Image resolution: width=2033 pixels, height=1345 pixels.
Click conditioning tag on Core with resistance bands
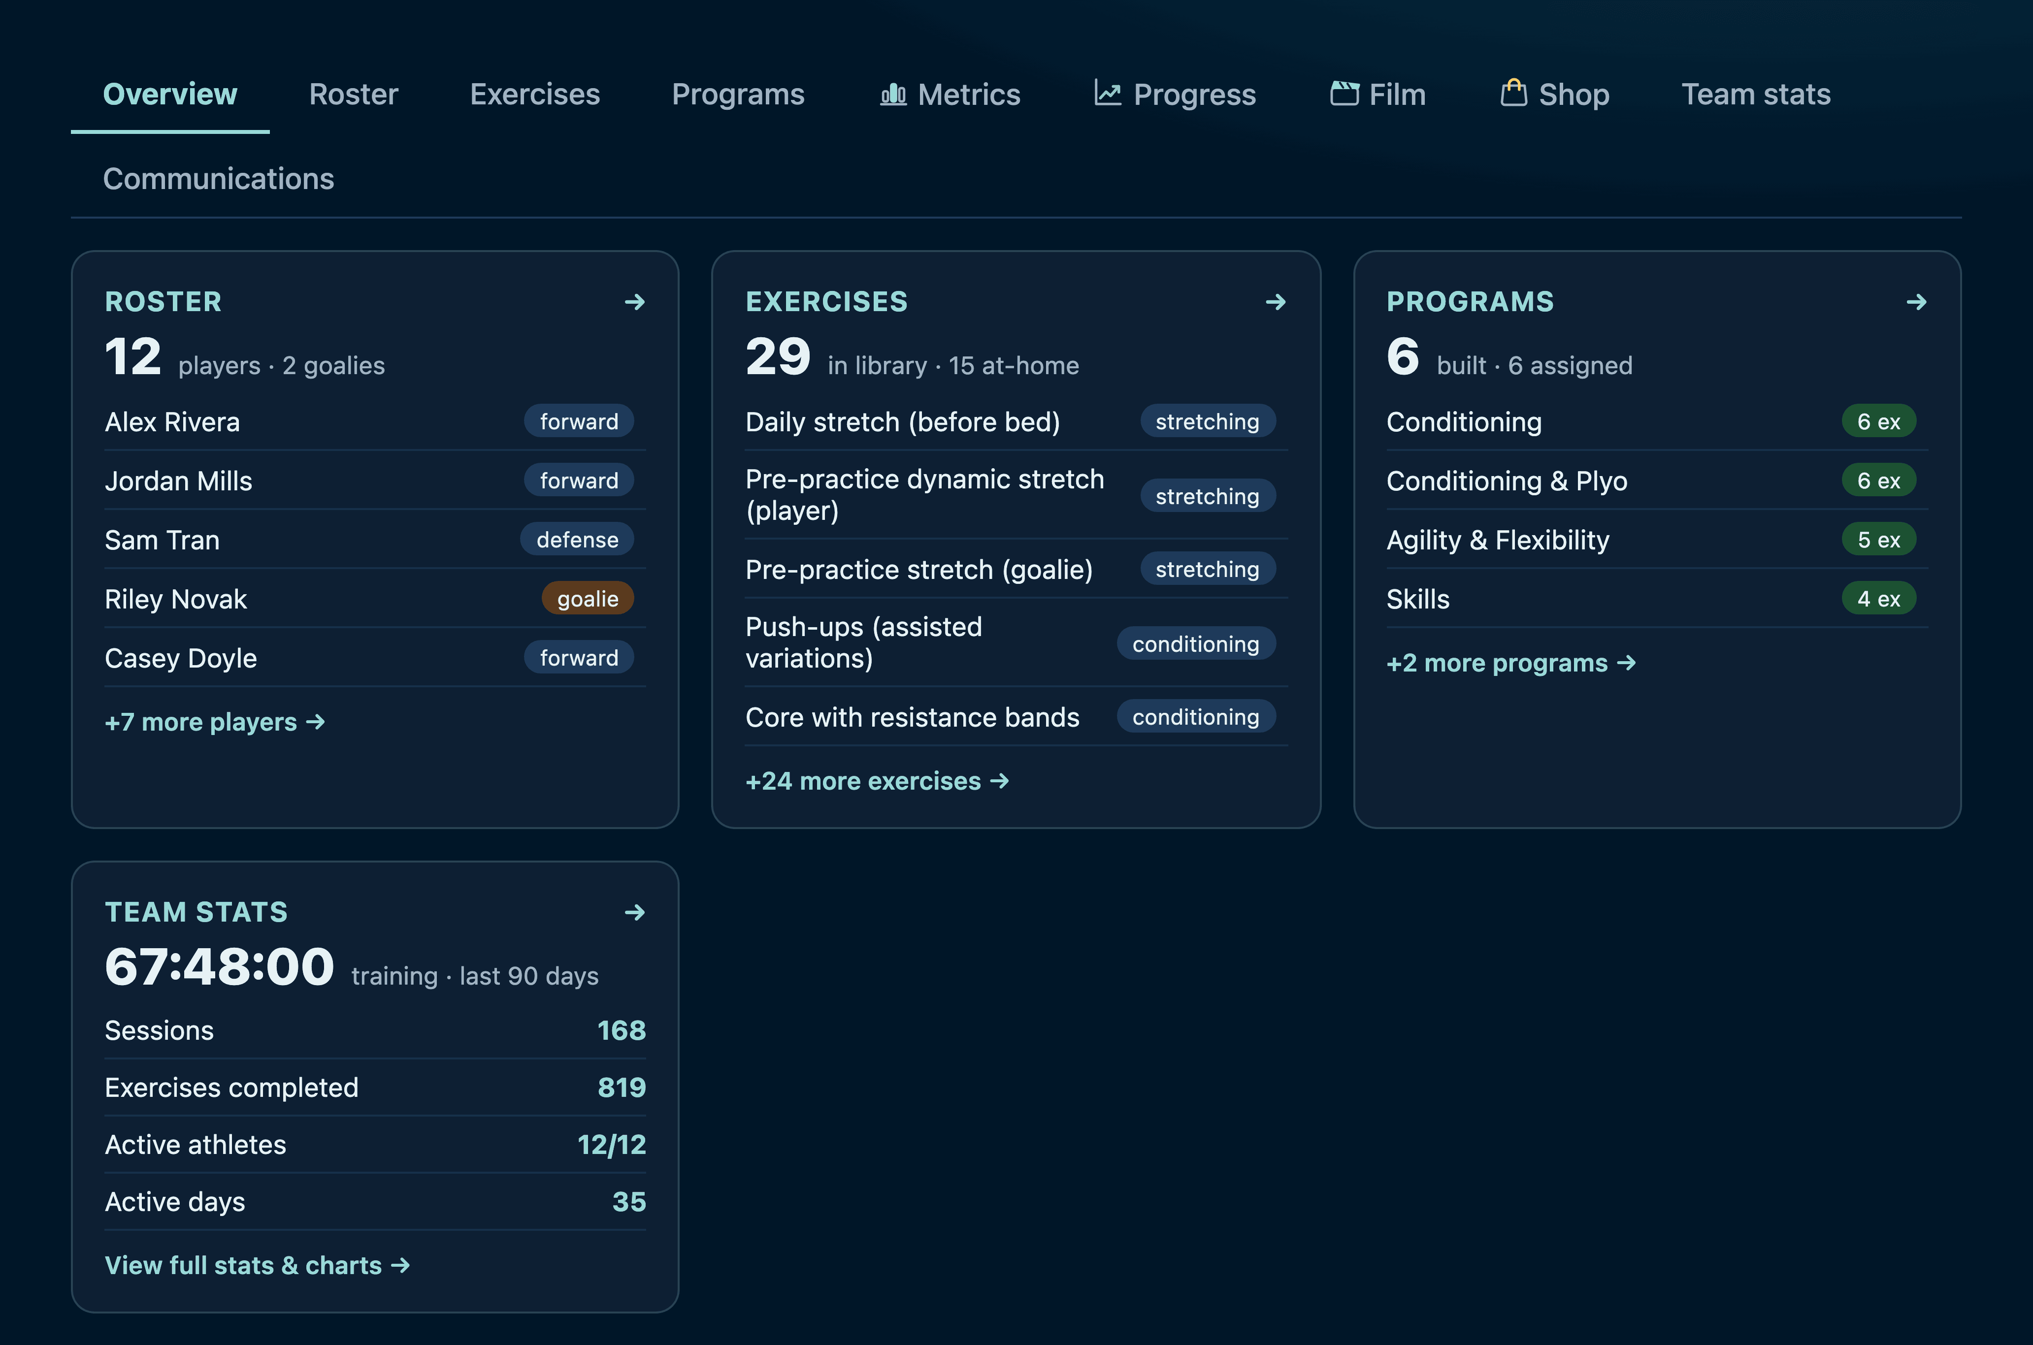coord(1195,716)
